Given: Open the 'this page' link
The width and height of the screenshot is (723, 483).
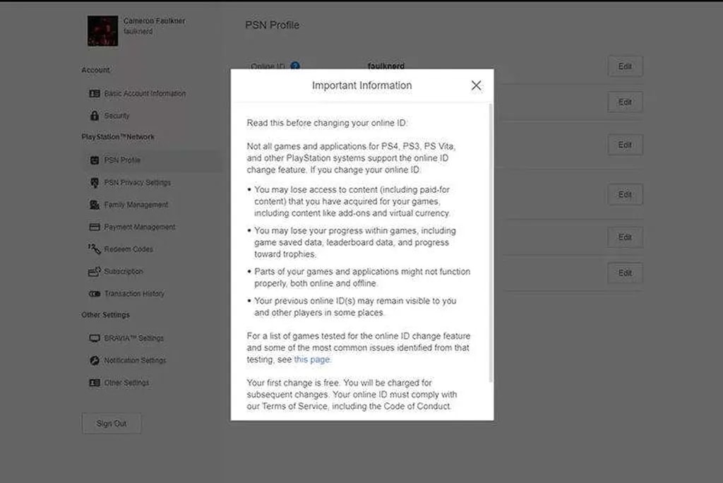Looking at the screenshot, I should (x=311, y=359).
